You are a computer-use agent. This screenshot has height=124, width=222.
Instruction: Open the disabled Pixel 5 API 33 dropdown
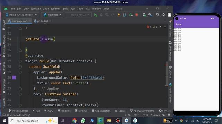click(78, 15)
